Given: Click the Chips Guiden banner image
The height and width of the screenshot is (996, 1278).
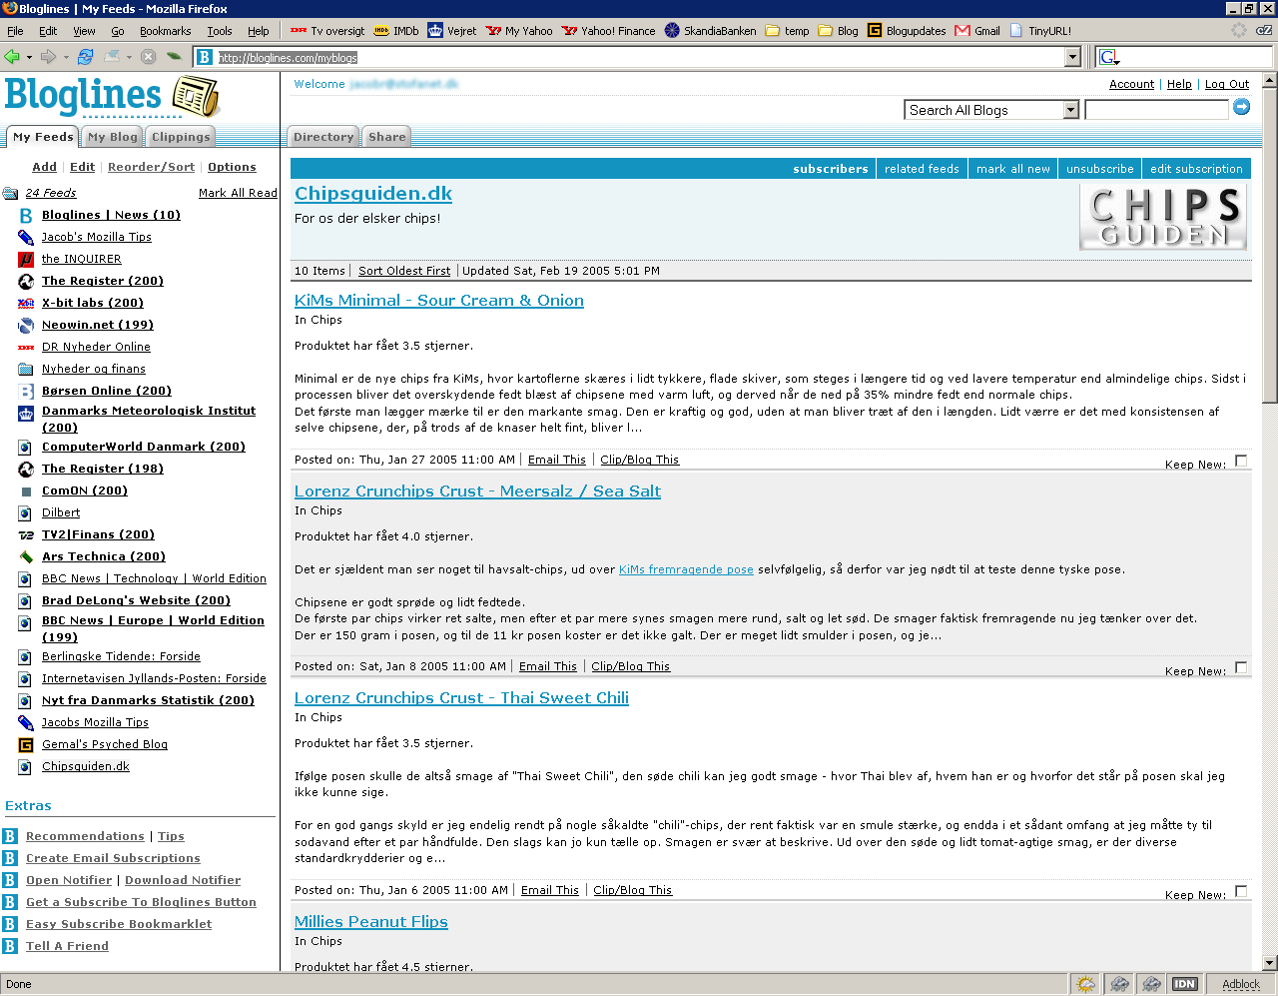Looking at the screenshot, I should tap(1163, 217).
